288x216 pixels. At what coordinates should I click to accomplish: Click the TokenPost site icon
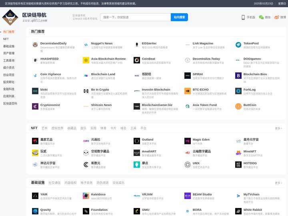[x=238, y=45]
